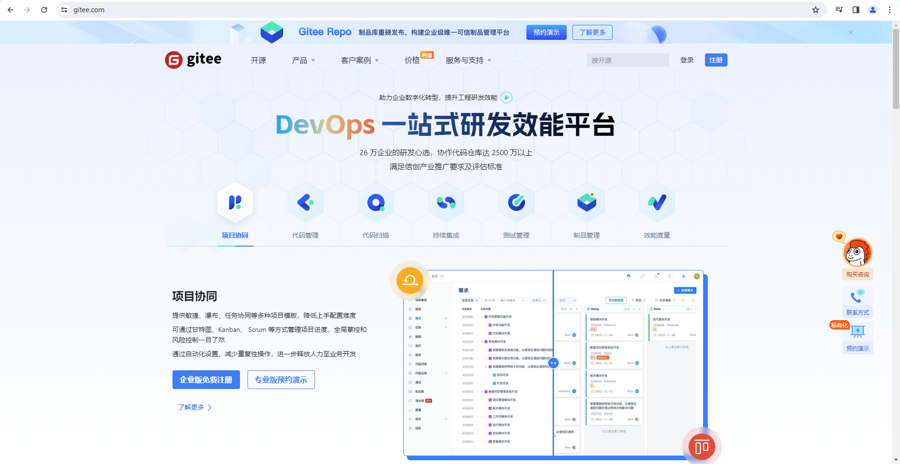
Task: Click the screenshot comparison slider handle
Action: point(553,363)
